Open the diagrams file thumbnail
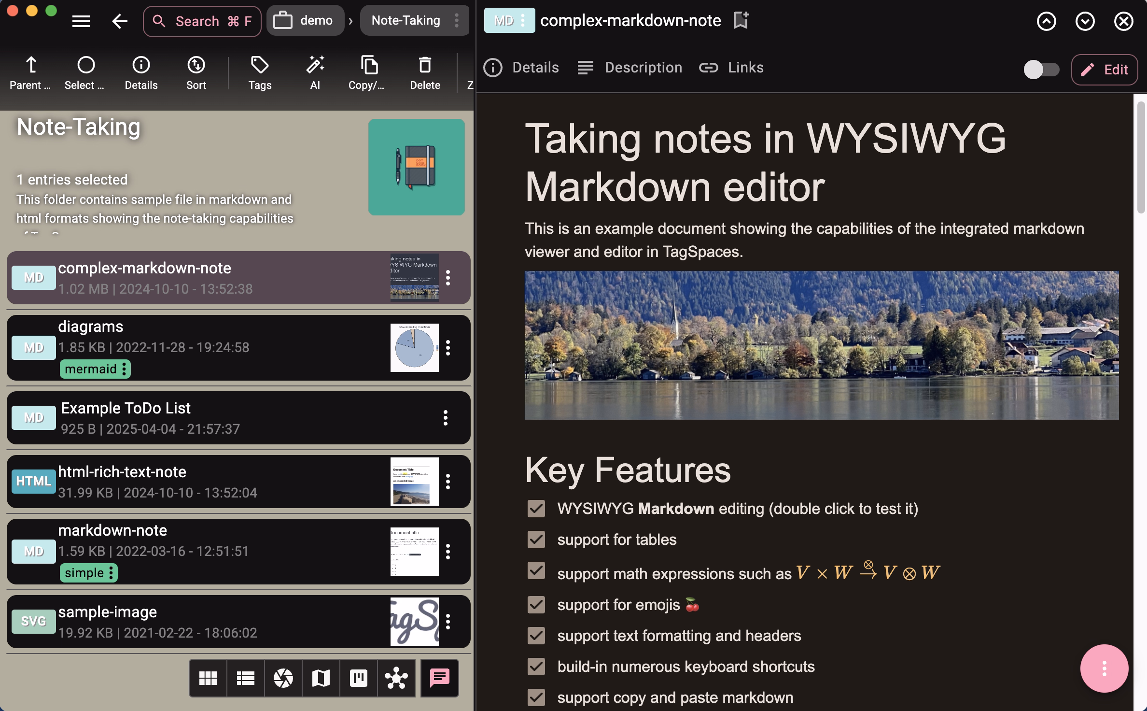The width and height of the screenshot is (1147, 711). tap(415, 348)
